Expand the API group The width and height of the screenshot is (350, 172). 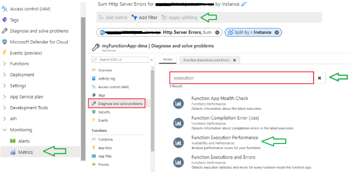coord(5,119)
